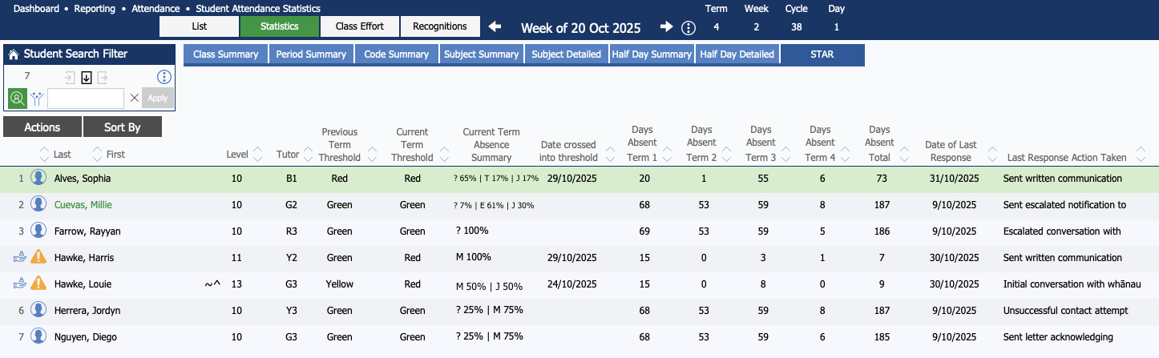This screenshot has height=358, width=1159.
Task: Switch to the Class Effort tab
Action: click(359, 26)
